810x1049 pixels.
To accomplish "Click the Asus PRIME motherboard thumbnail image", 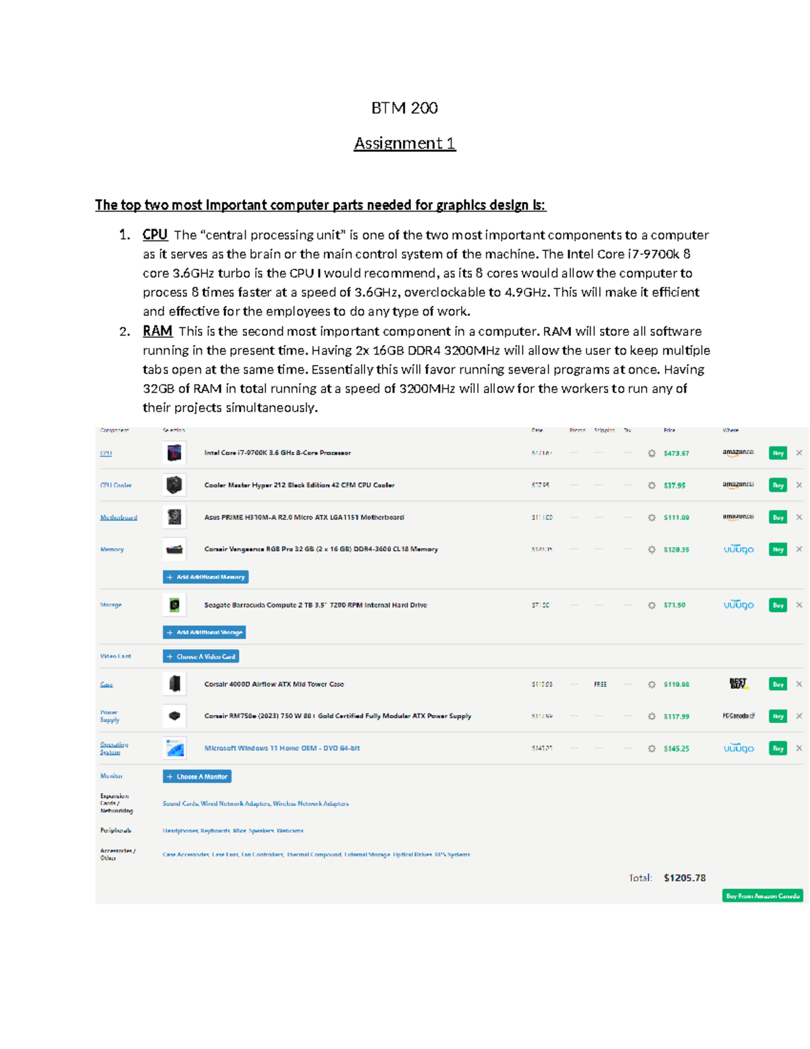I will [174, 517].
